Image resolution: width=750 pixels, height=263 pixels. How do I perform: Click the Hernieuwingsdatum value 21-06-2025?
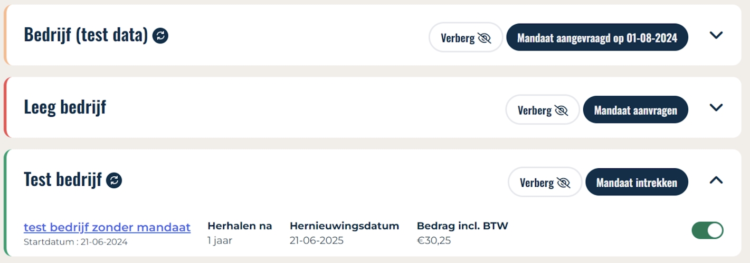coord(316,241)
